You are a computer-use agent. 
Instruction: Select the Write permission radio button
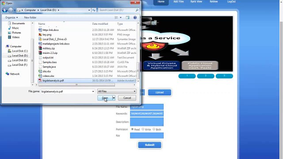click(x=143, y=129)
